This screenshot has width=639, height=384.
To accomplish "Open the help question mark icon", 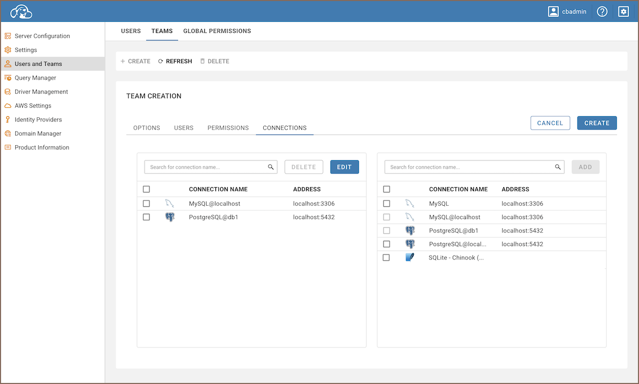I will point(602,11).
